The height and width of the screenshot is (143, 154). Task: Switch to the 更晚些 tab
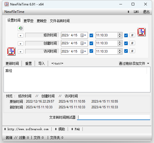(42, 21)
